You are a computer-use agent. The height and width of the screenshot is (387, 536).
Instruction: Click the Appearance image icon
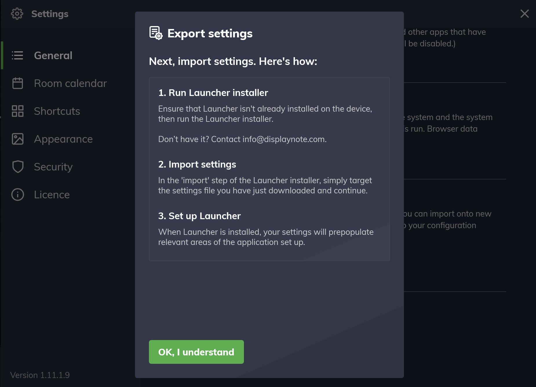(18, 139)
